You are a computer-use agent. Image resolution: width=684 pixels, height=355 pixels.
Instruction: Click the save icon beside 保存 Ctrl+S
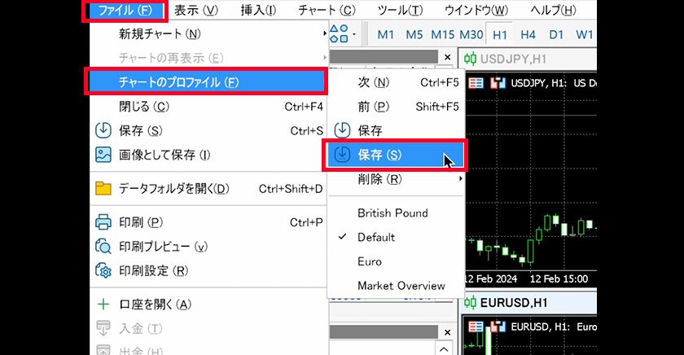103,130
